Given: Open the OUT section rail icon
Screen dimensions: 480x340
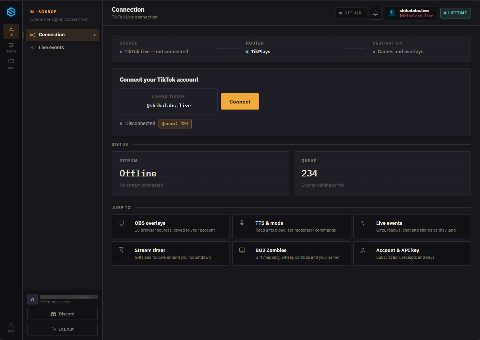Looking at the screenshot, I should [11, 64].
